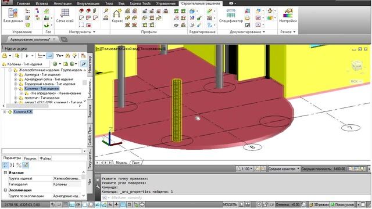Click the yellow database icon in navigation toolbar
372x209 pixels.
pos(5,56)
